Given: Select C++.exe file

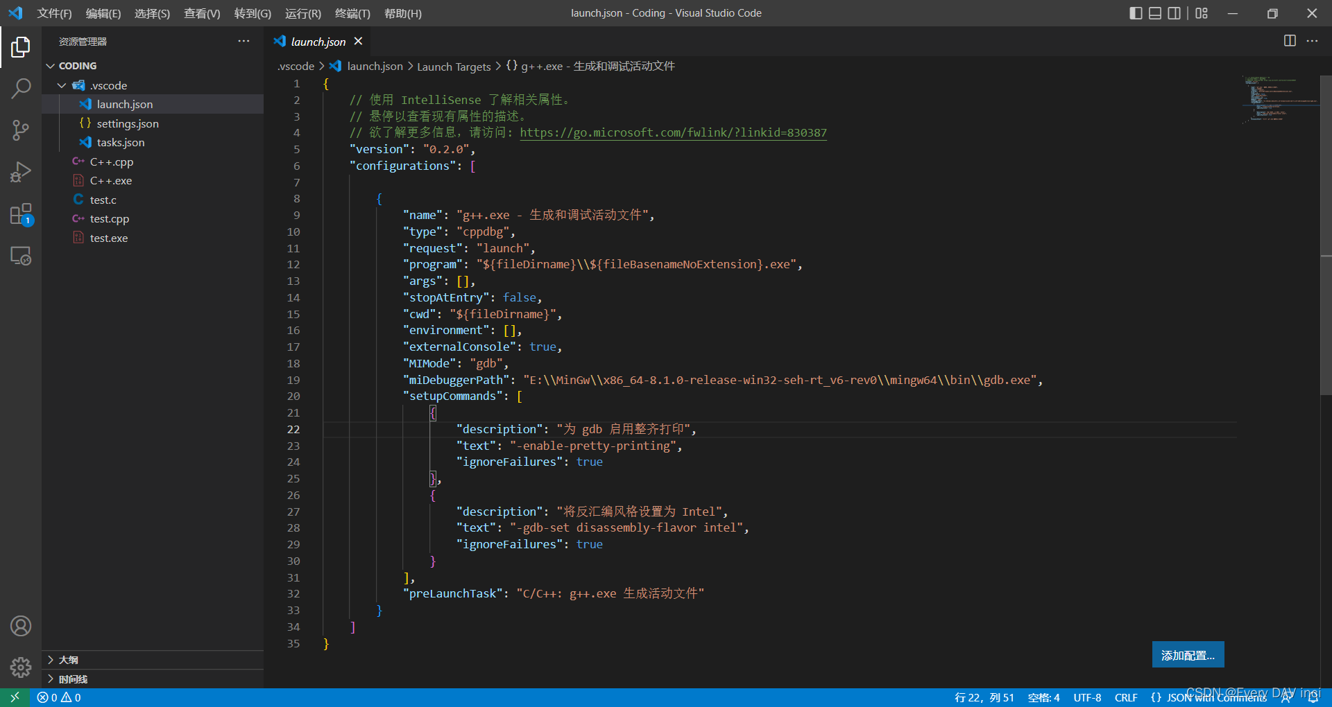Looking at the screenshot, I should pos(153,180).
